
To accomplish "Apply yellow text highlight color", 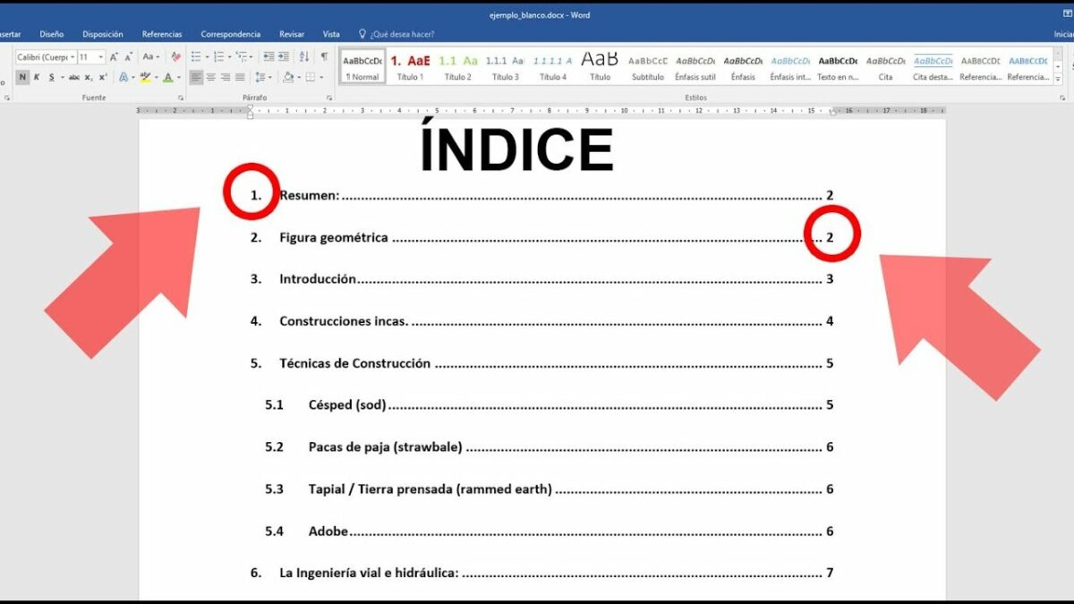I will 145,77.
